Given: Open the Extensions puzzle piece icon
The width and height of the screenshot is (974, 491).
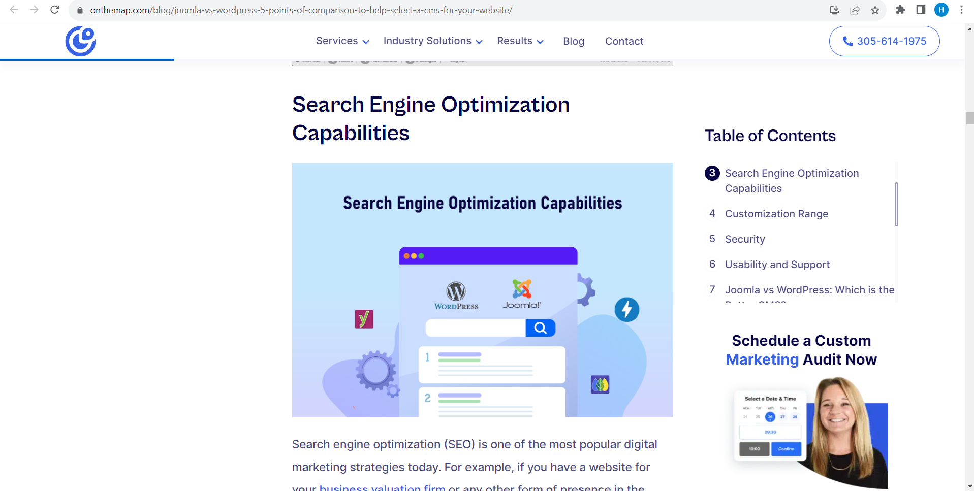Looking at the screenshot, I should click(x=900, y=10).
